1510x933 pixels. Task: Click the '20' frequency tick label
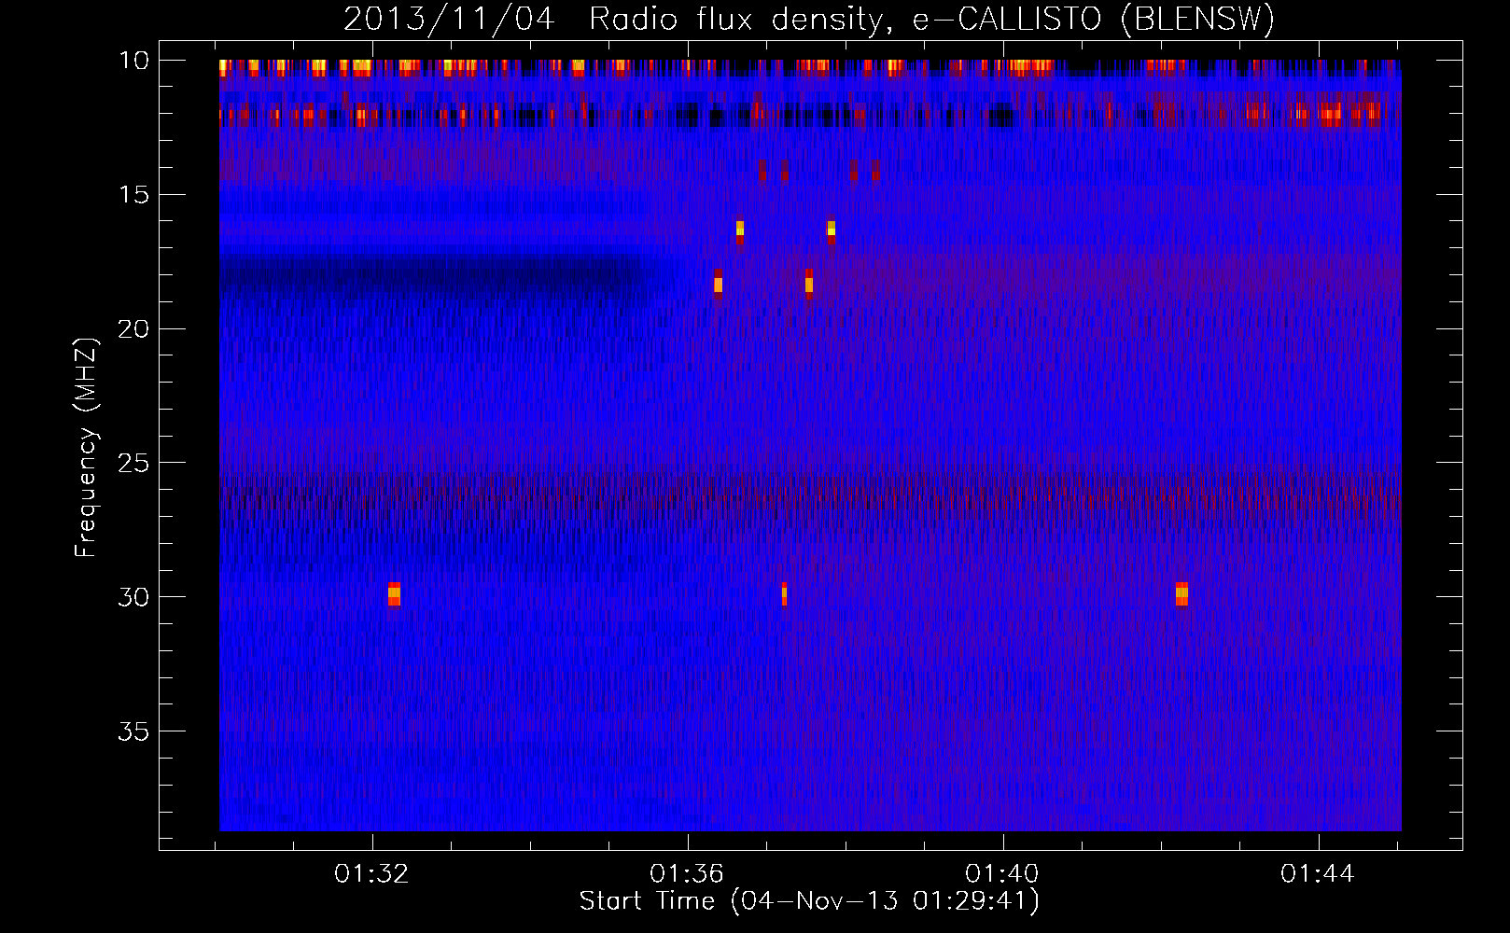coord(133,329)
